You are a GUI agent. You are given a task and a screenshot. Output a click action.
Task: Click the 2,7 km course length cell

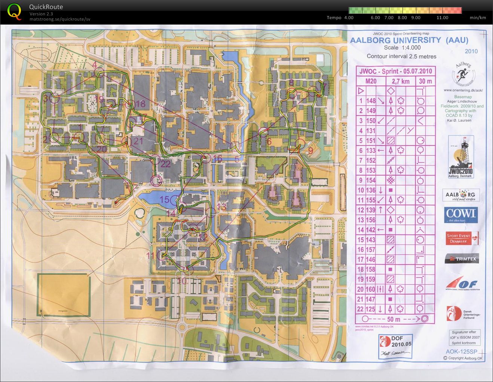(x=400, y=81)
